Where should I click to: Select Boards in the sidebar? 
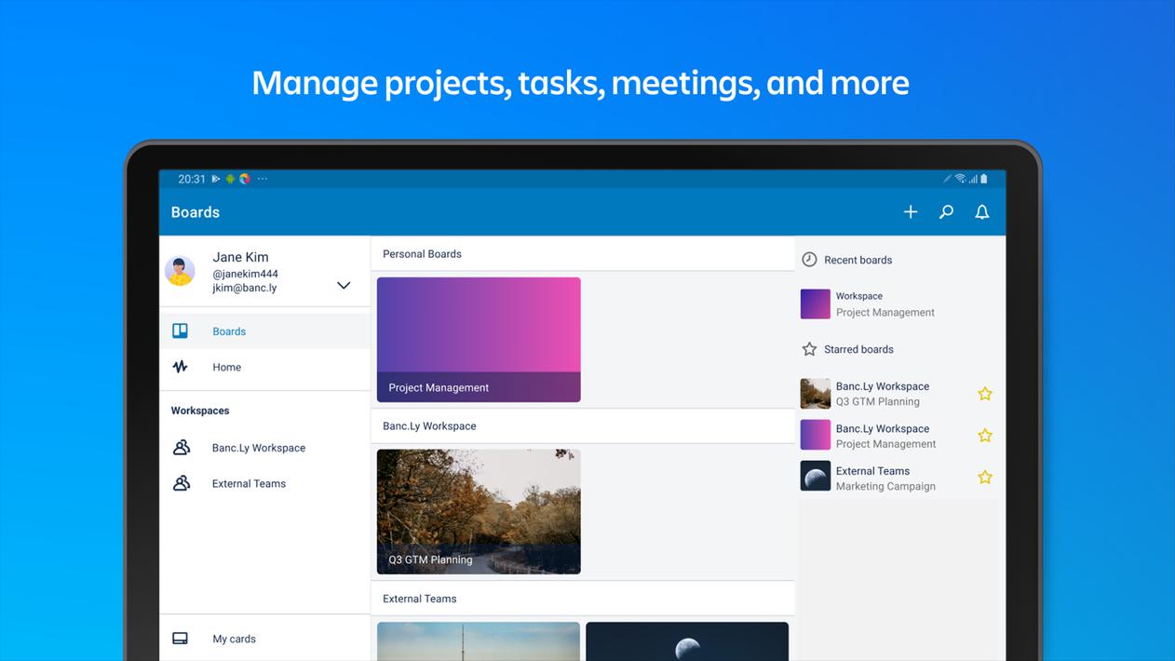264,331
